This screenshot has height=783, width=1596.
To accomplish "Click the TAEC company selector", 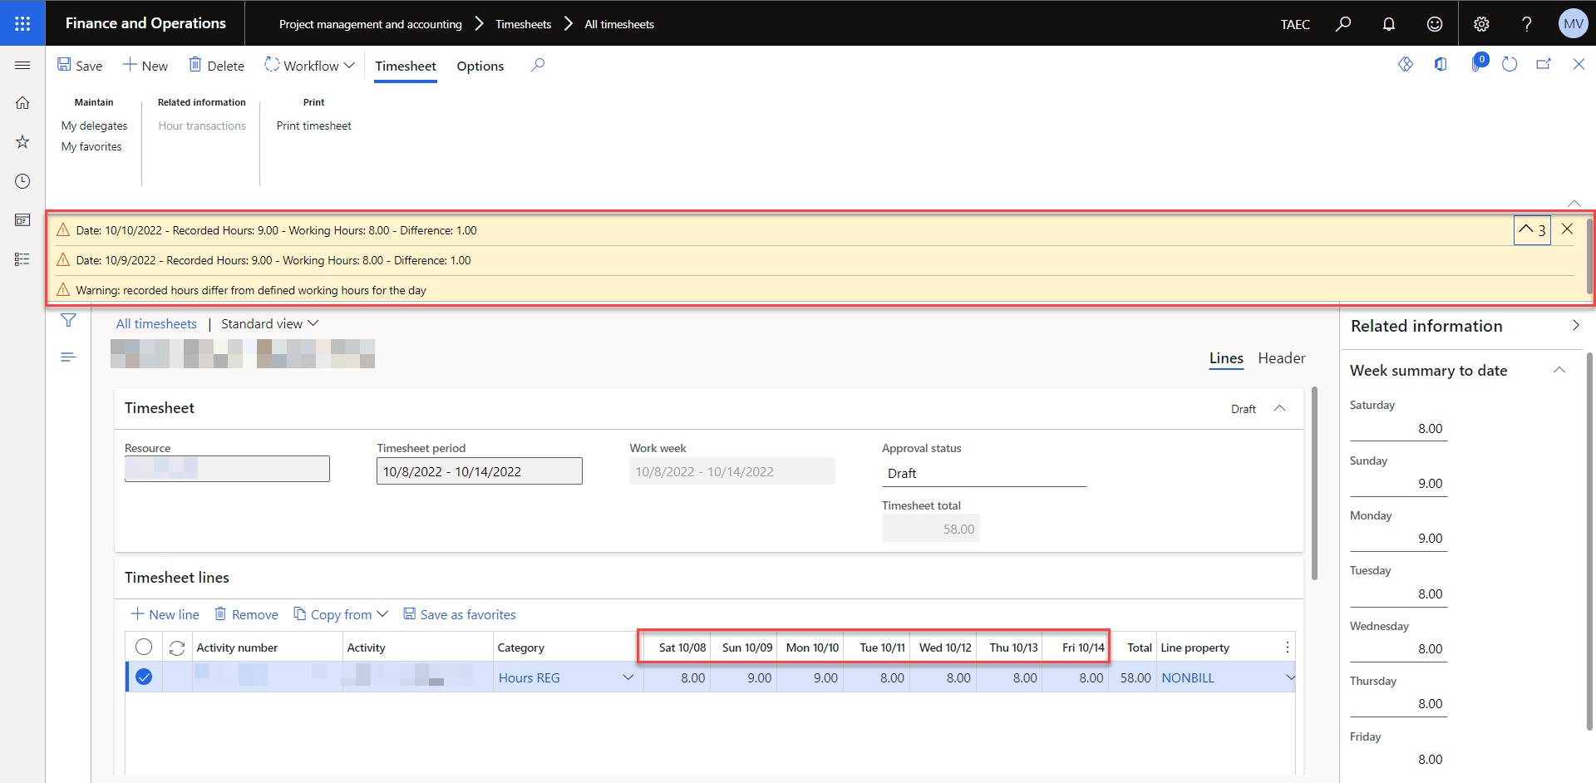I will pyautogui.click(x=1295, y=24).
